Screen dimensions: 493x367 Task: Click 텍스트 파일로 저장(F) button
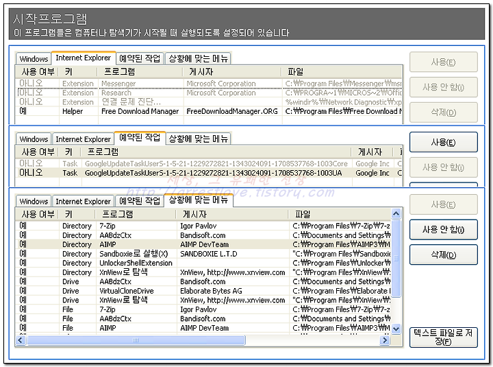coord(443,337)
